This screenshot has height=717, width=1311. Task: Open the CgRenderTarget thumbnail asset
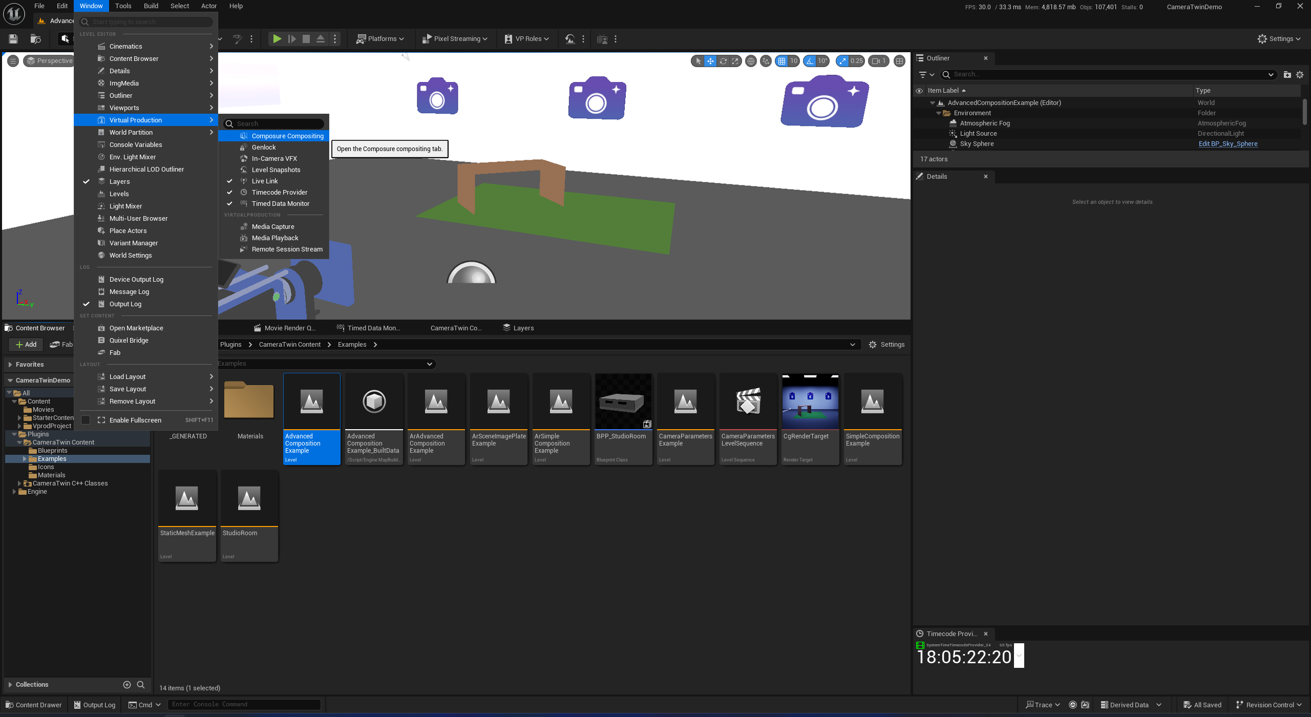click(x=810, y=402)
